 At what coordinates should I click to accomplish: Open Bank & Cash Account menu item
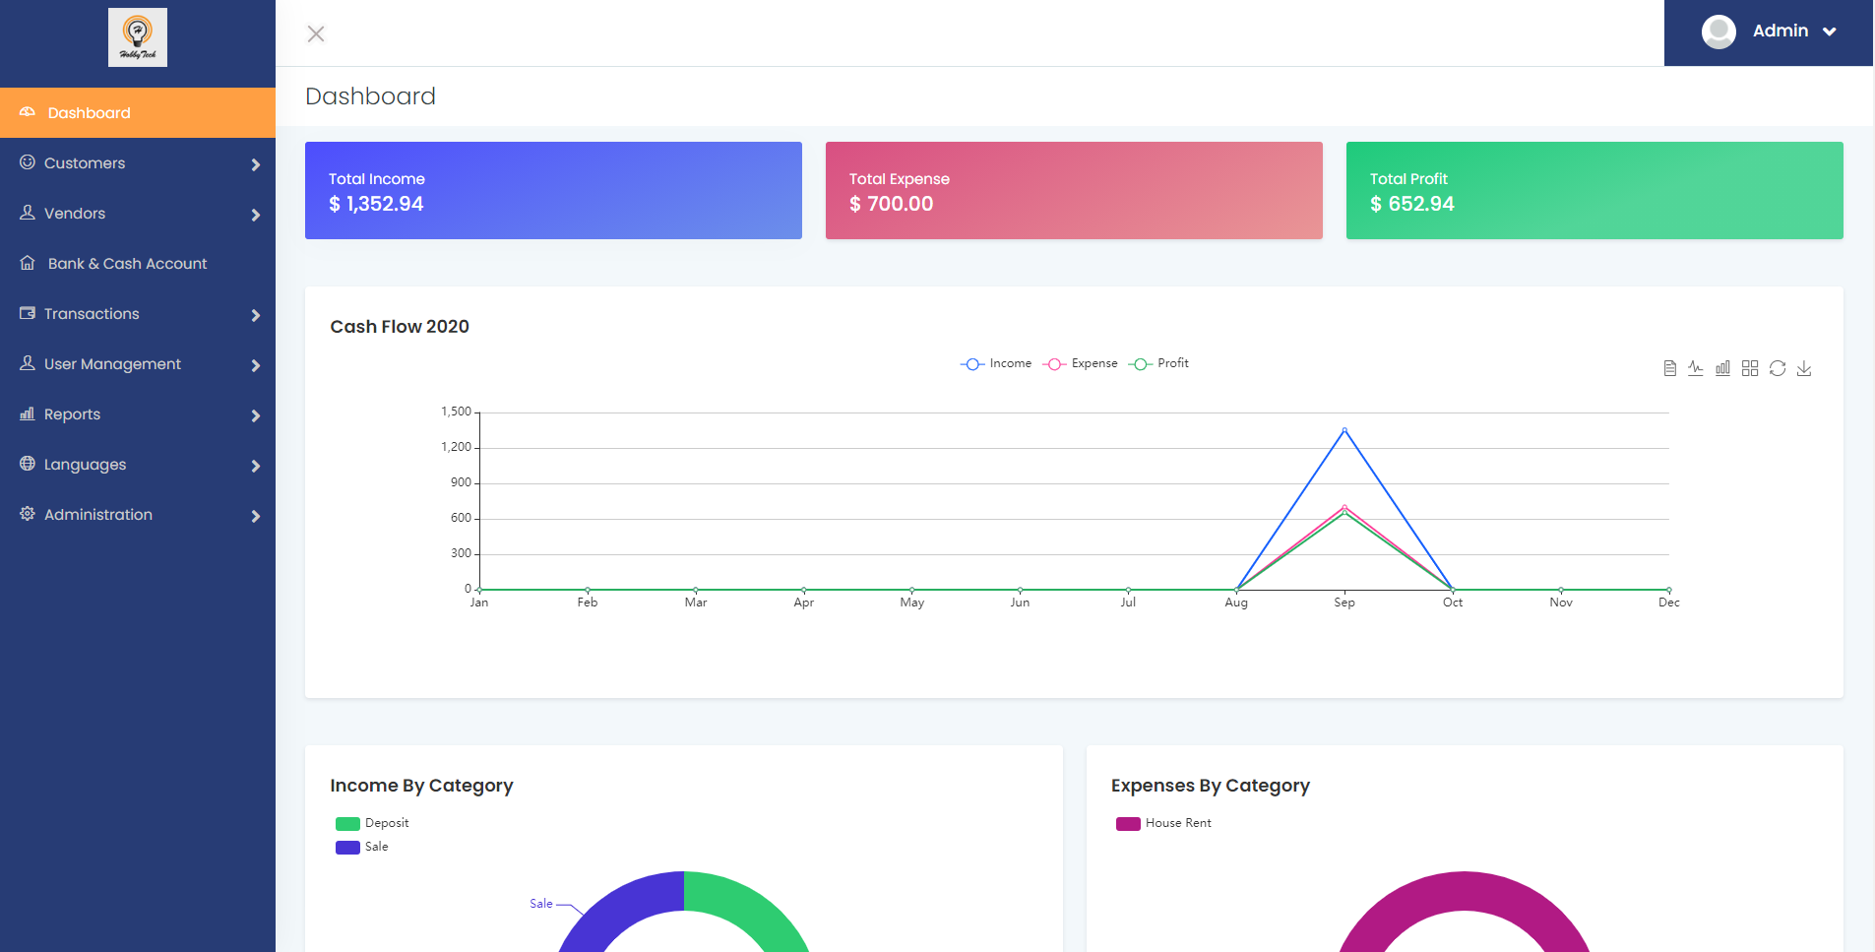coord(138,263)
